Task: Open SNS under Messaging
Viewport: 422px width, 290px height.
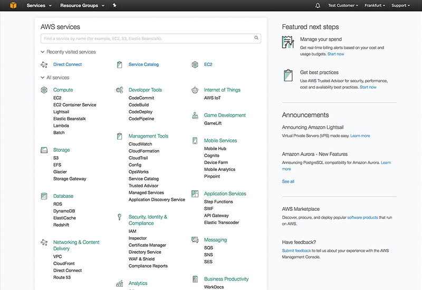Action: pos(208,255)
